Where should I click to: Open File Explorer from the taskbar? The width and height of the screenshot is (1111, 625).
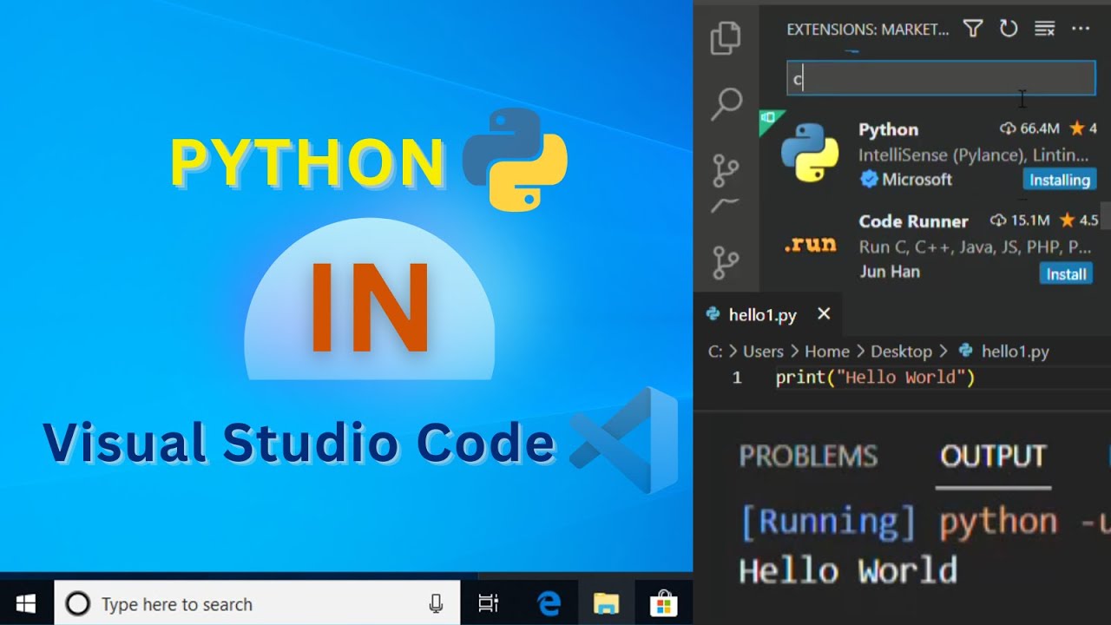[606, 603]
